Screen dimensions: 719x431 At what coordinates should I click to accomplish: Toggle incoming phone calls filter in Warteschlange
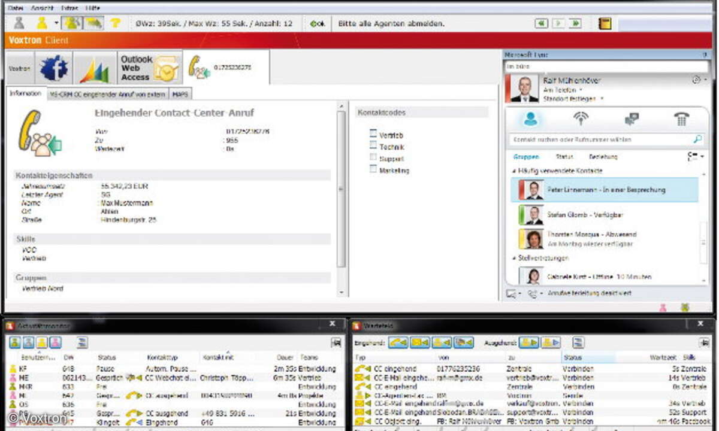click(398, 342)
